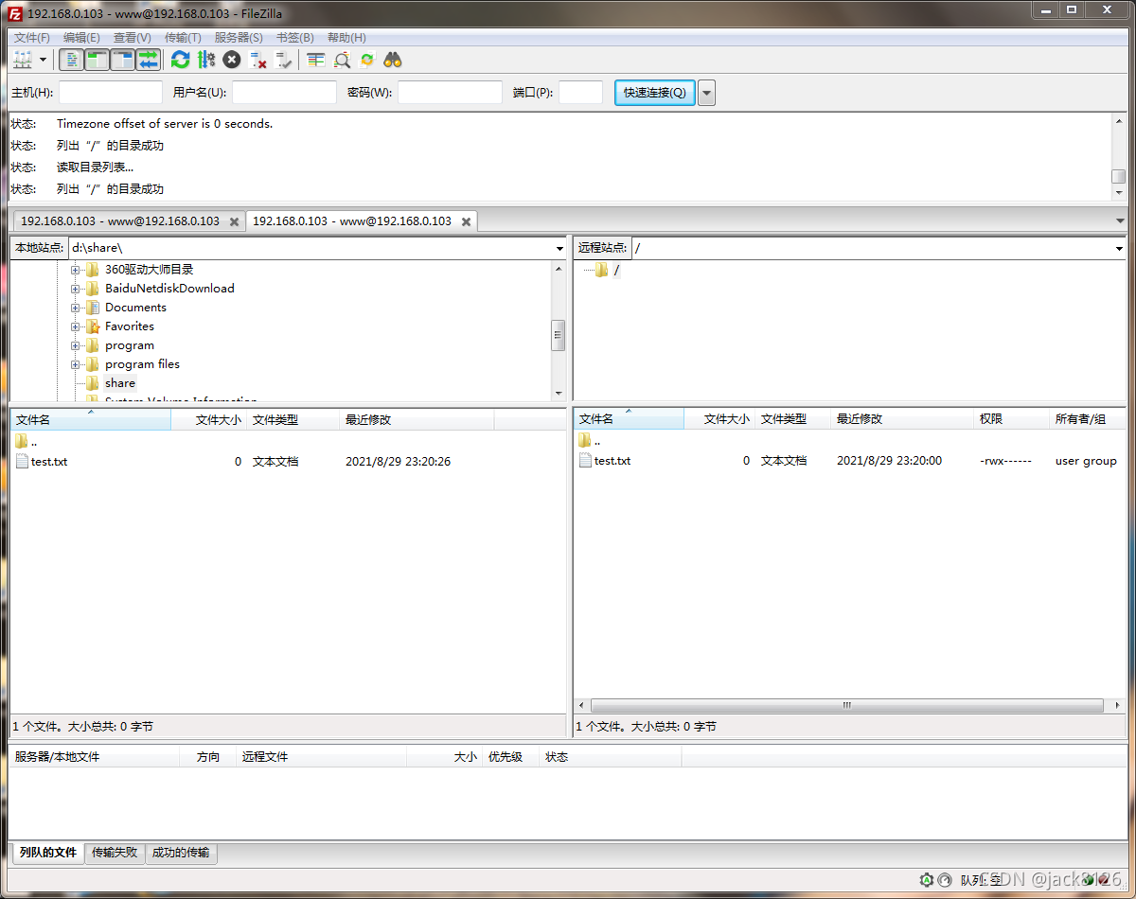
Task: Toggle transfer queue display
Action: [148, 60]
